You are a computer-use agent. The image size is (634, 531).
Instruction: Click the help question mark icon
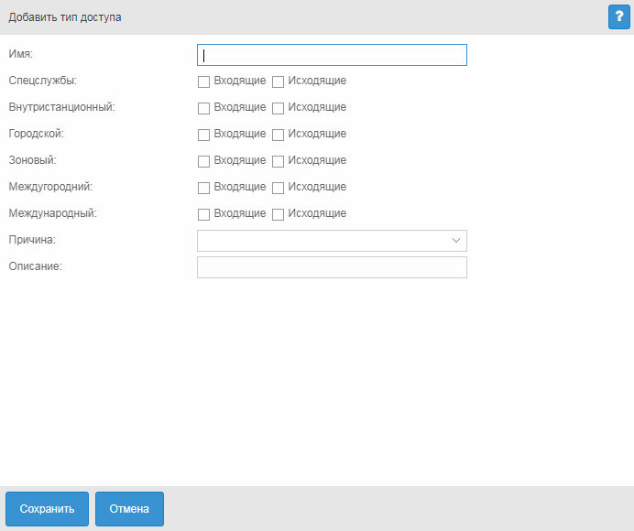618,16
